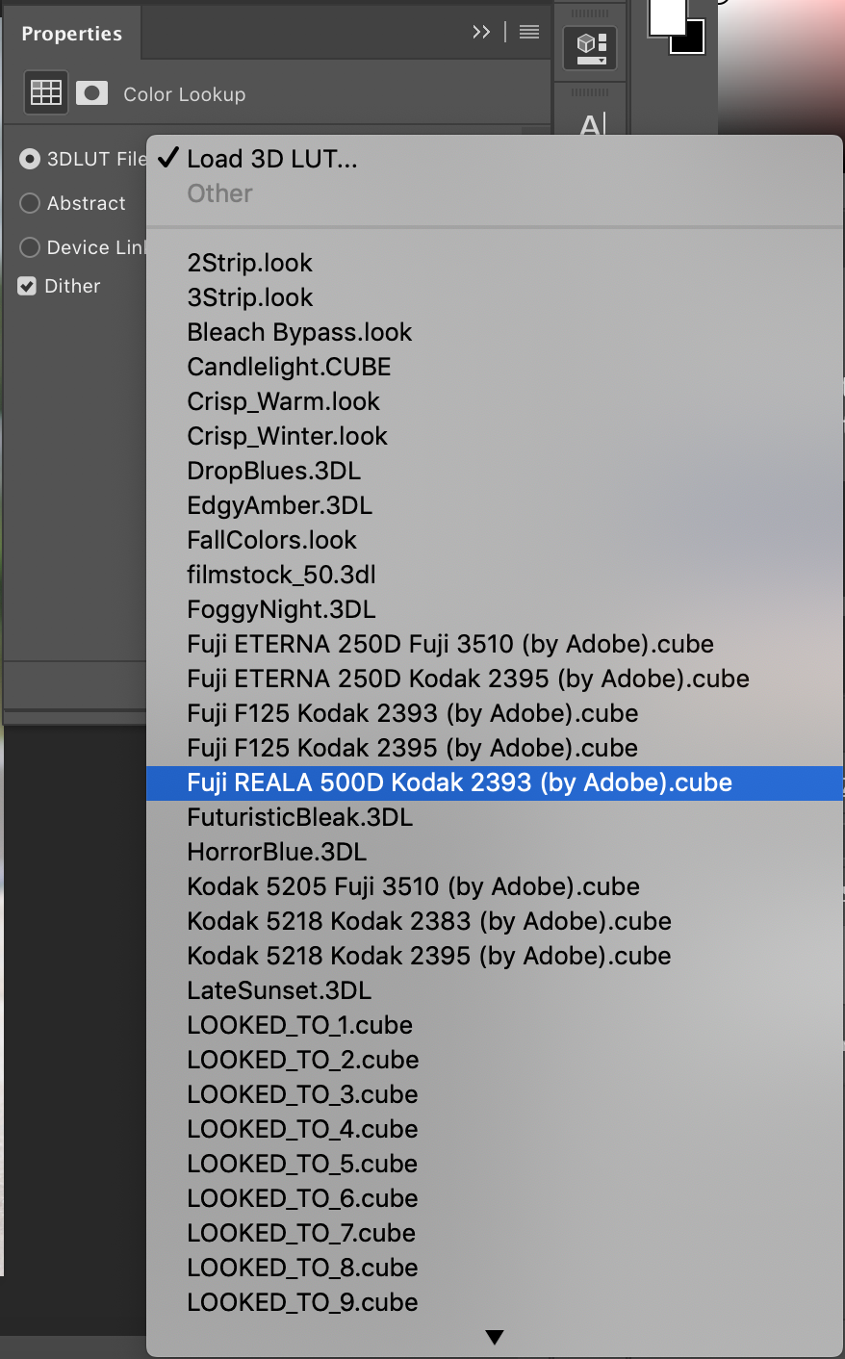Click the white foreground color swatch
Screen dimensions: 845x1359
[x=666, y=16]
